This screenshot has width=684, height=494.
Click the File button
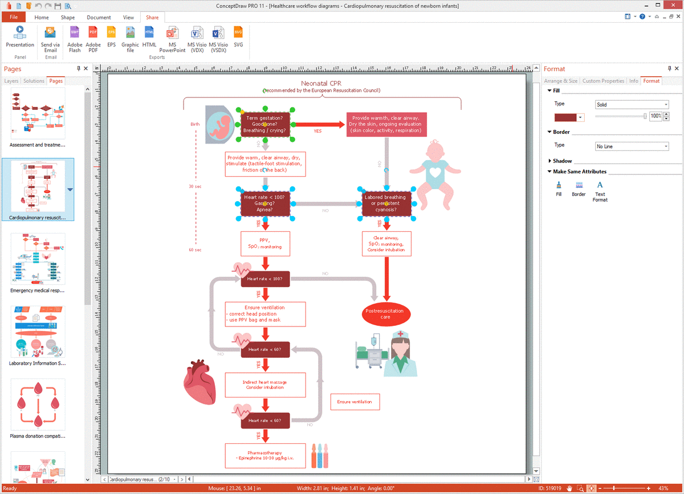(14, 18)
